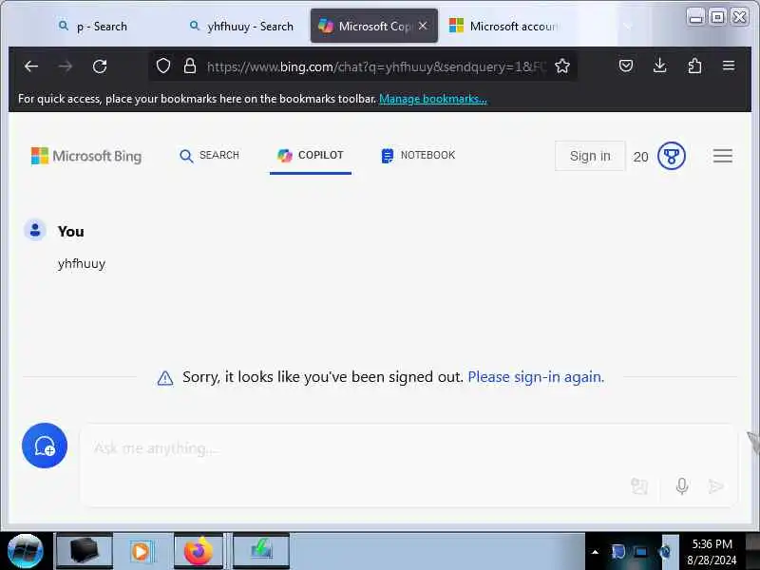The image size is (760, 570).
Task: Open the media player taskbar icon
Action: pyautogui.click(x=141, y=552)
